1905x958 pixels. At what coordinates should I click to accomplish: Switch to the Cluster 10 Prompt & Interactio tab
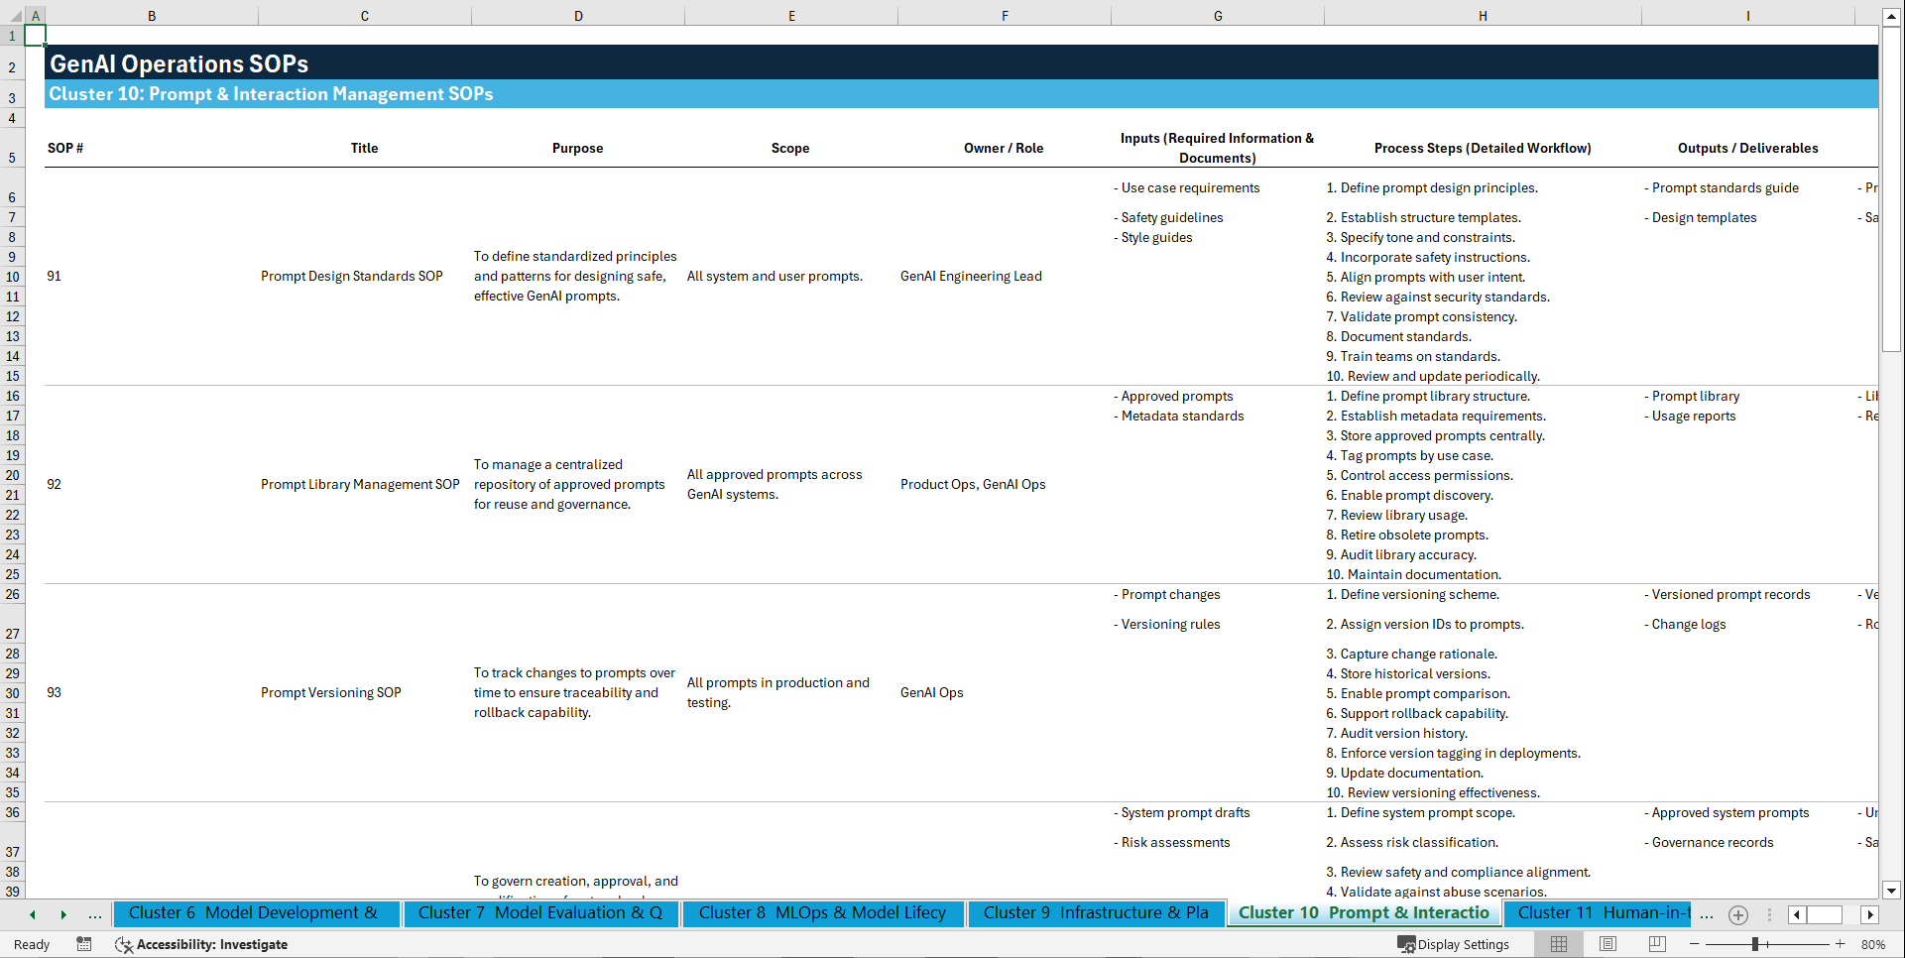click(1364, 913)
